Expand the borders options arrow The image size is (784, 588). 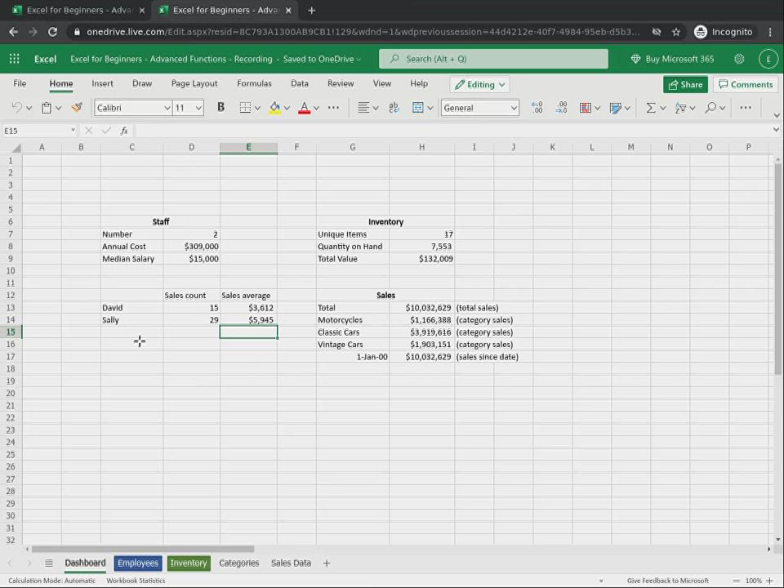[257, 108]
